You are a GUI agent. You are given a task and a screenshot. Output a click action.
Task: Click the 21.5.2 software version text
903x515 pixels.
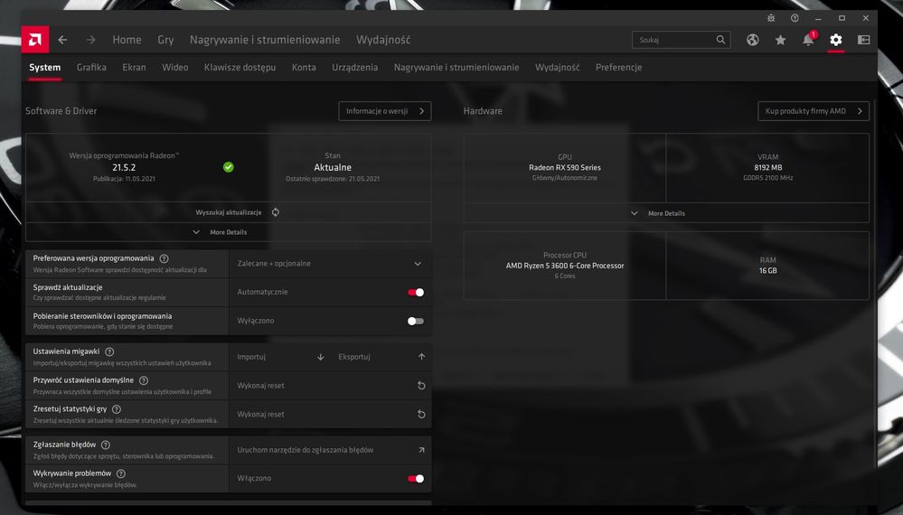coord(124,167)
